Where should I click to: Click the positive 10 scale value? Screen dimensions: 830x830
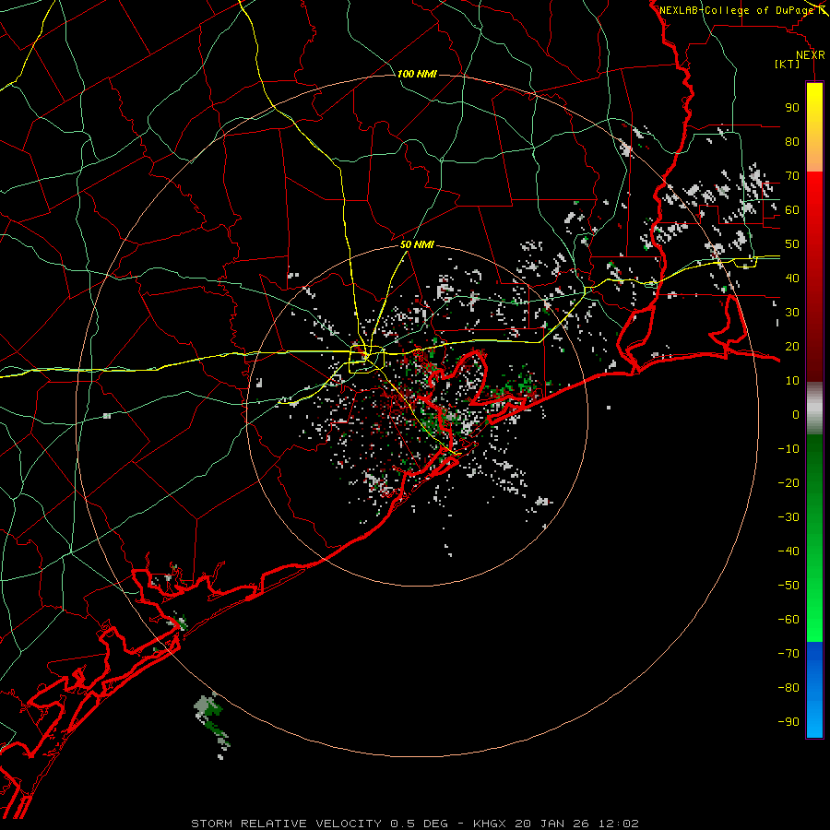pyautogui.click(x=792, y=381)
